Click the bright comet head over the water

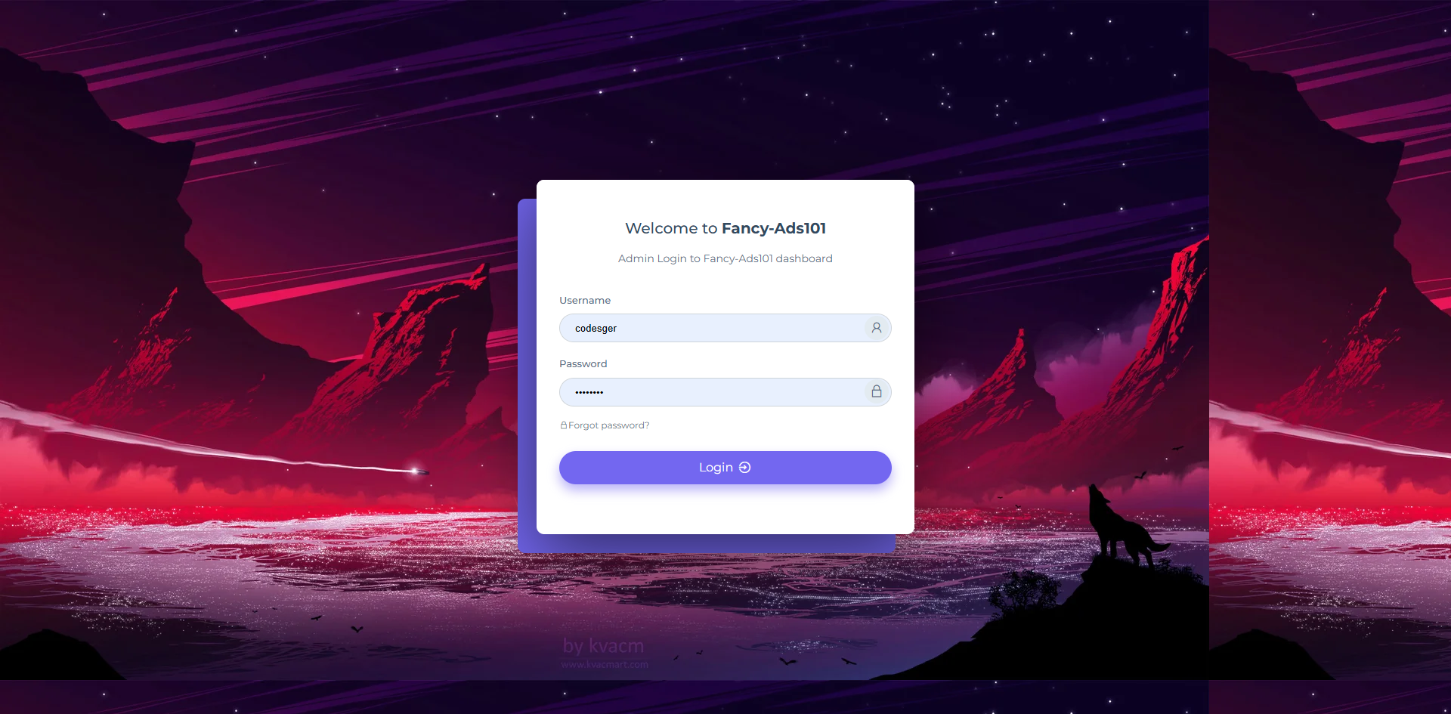tap(415, 471)
